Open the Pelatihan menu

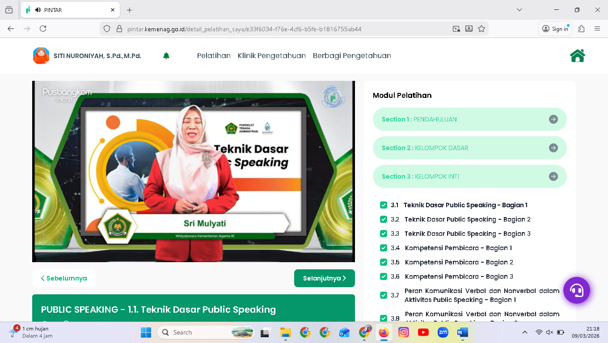tap(214, 56)
